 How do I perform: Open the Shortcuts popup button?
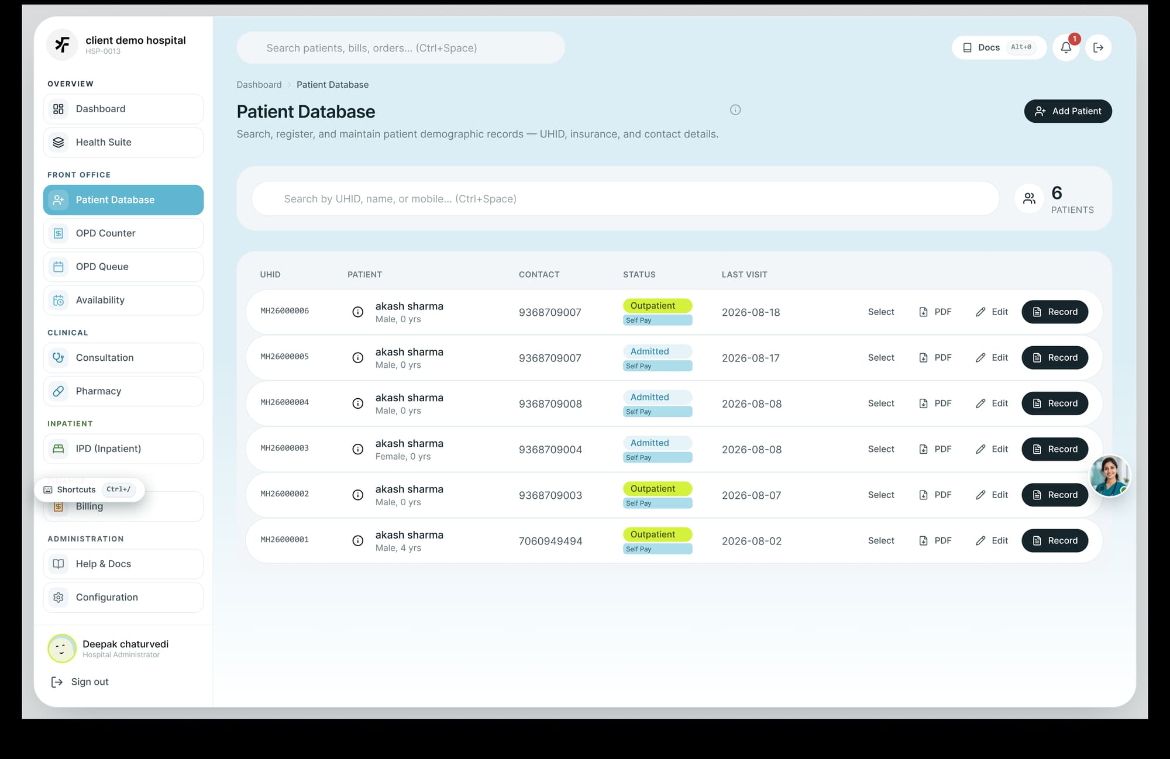coord(89,489)
